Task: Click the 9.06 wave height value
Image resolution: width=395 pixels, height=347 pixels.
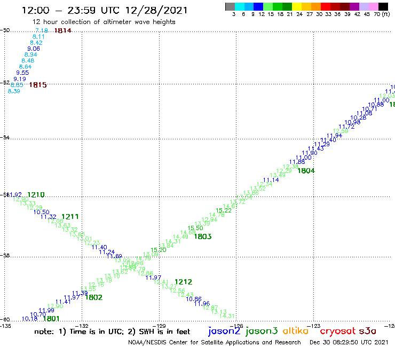Action: (34, 49)
